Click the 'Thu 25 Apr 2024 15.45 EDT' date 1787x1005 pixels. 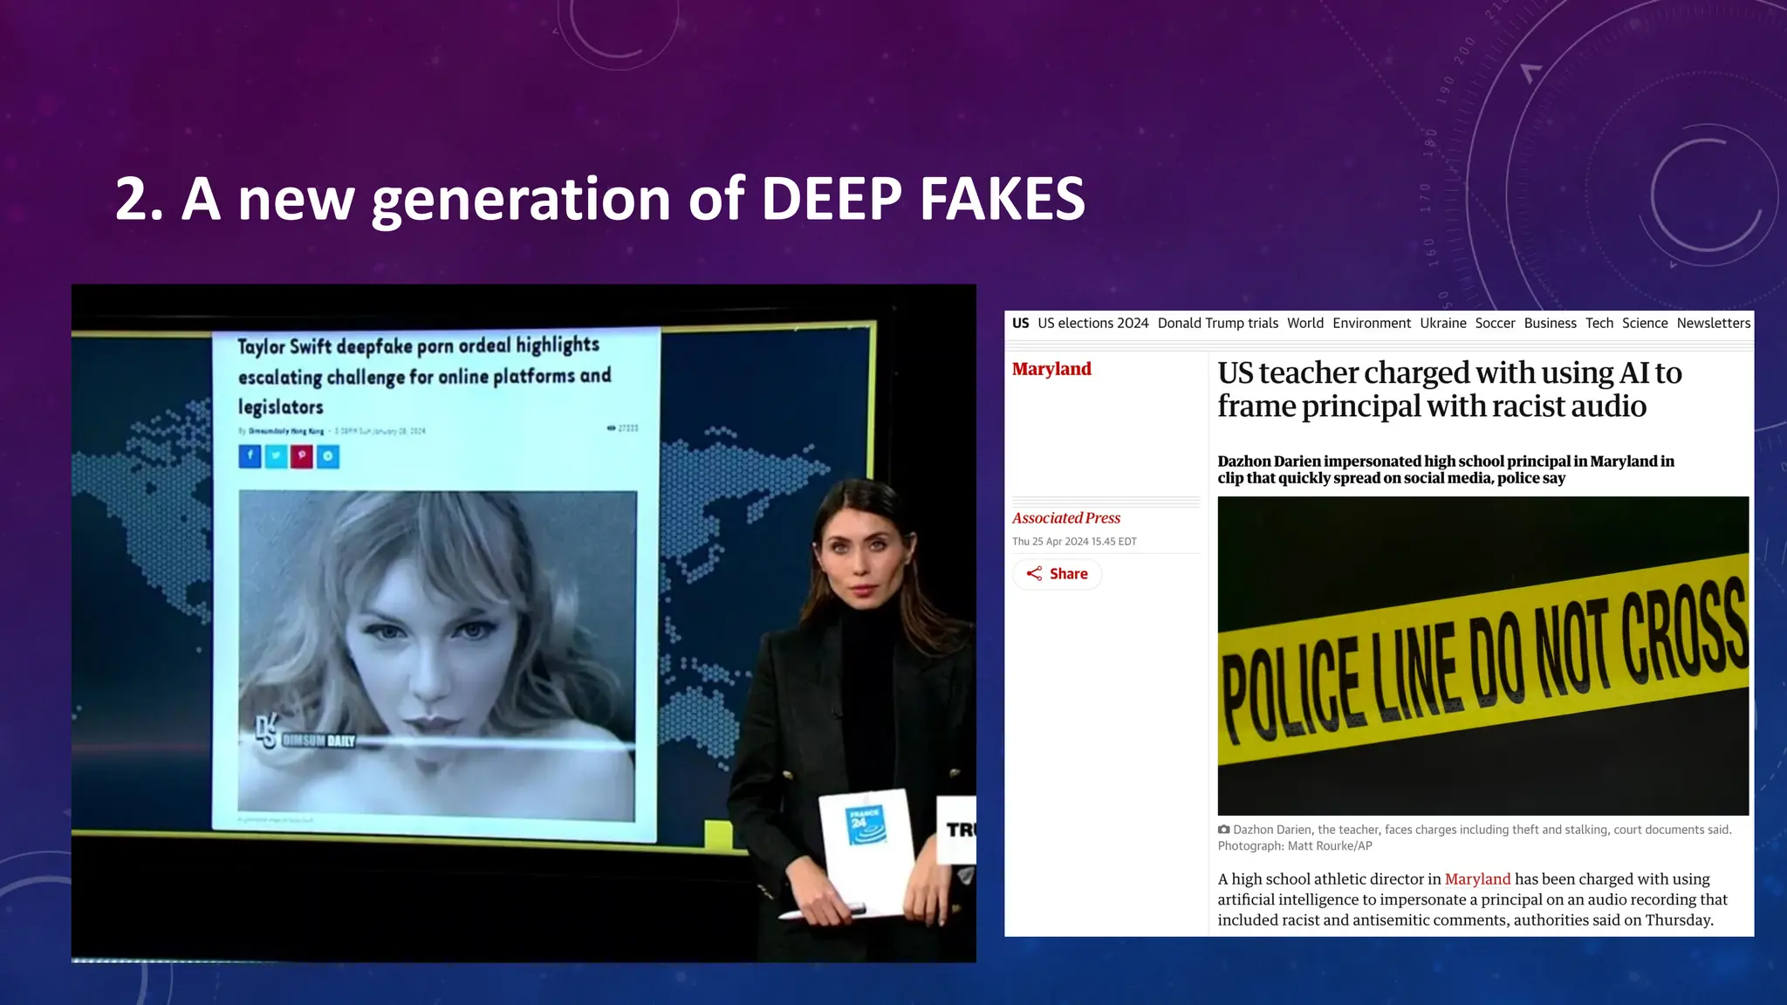pos(1074,542)
